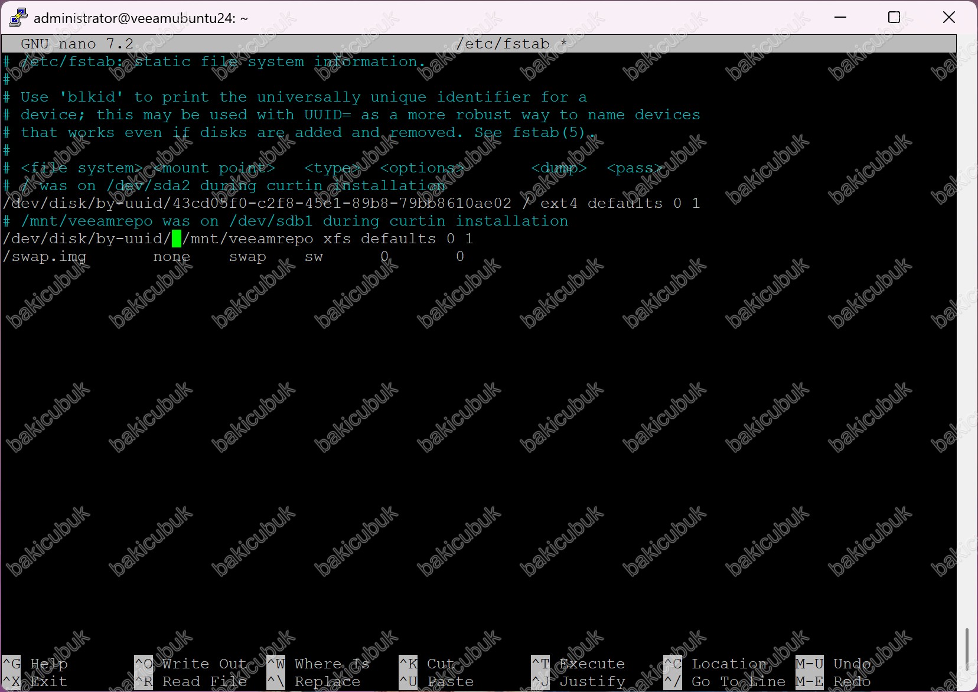
Task: Maximize the PuTTY terminal window
Action: [x=894, y=18]
